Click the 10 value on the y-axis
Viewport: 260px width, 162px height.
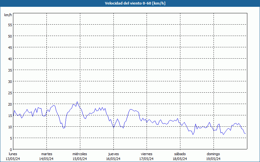tap(10, 127)
